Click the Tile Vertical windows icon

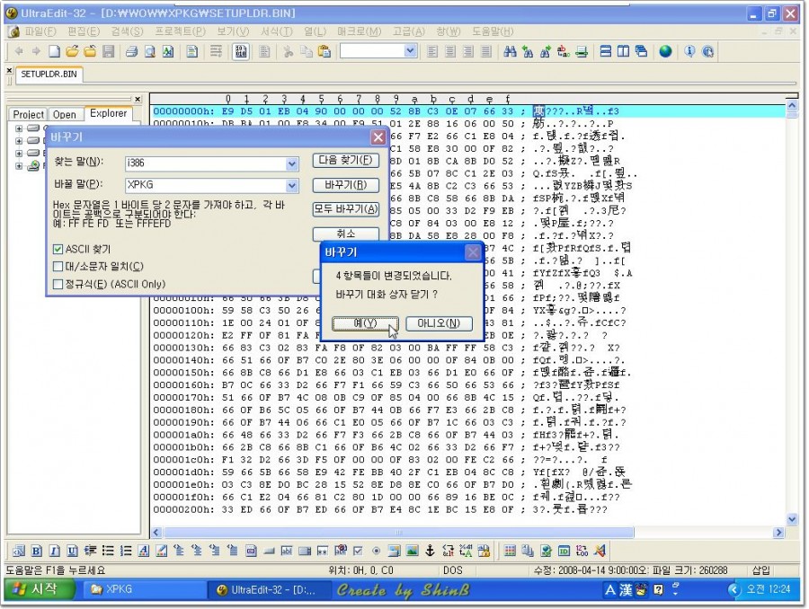623,51
